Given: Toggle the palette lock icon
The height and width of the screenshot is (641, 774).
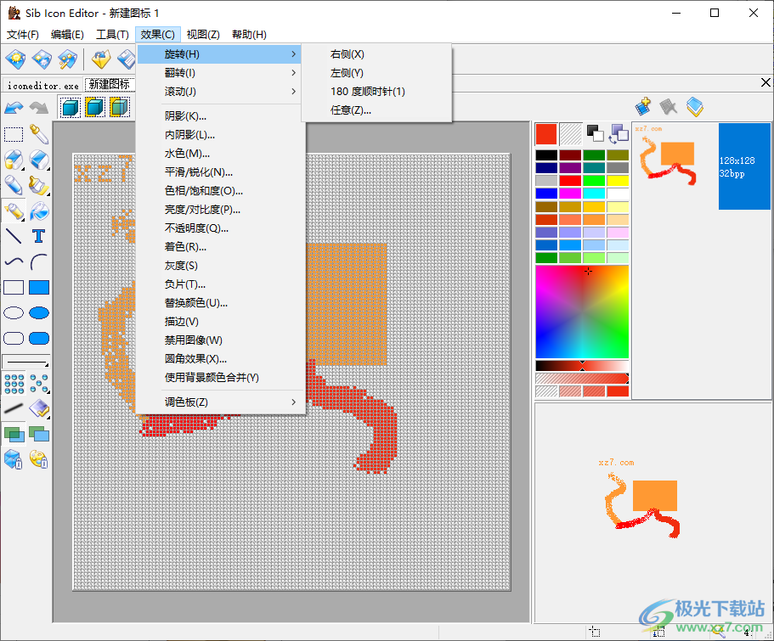Looking at the screenshot, I should 39,459.
